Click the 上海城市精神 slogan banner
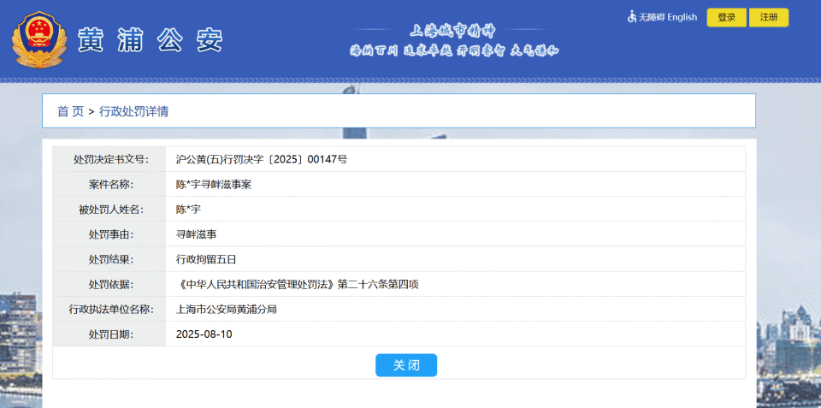821x408 pixels. point(453,40)
